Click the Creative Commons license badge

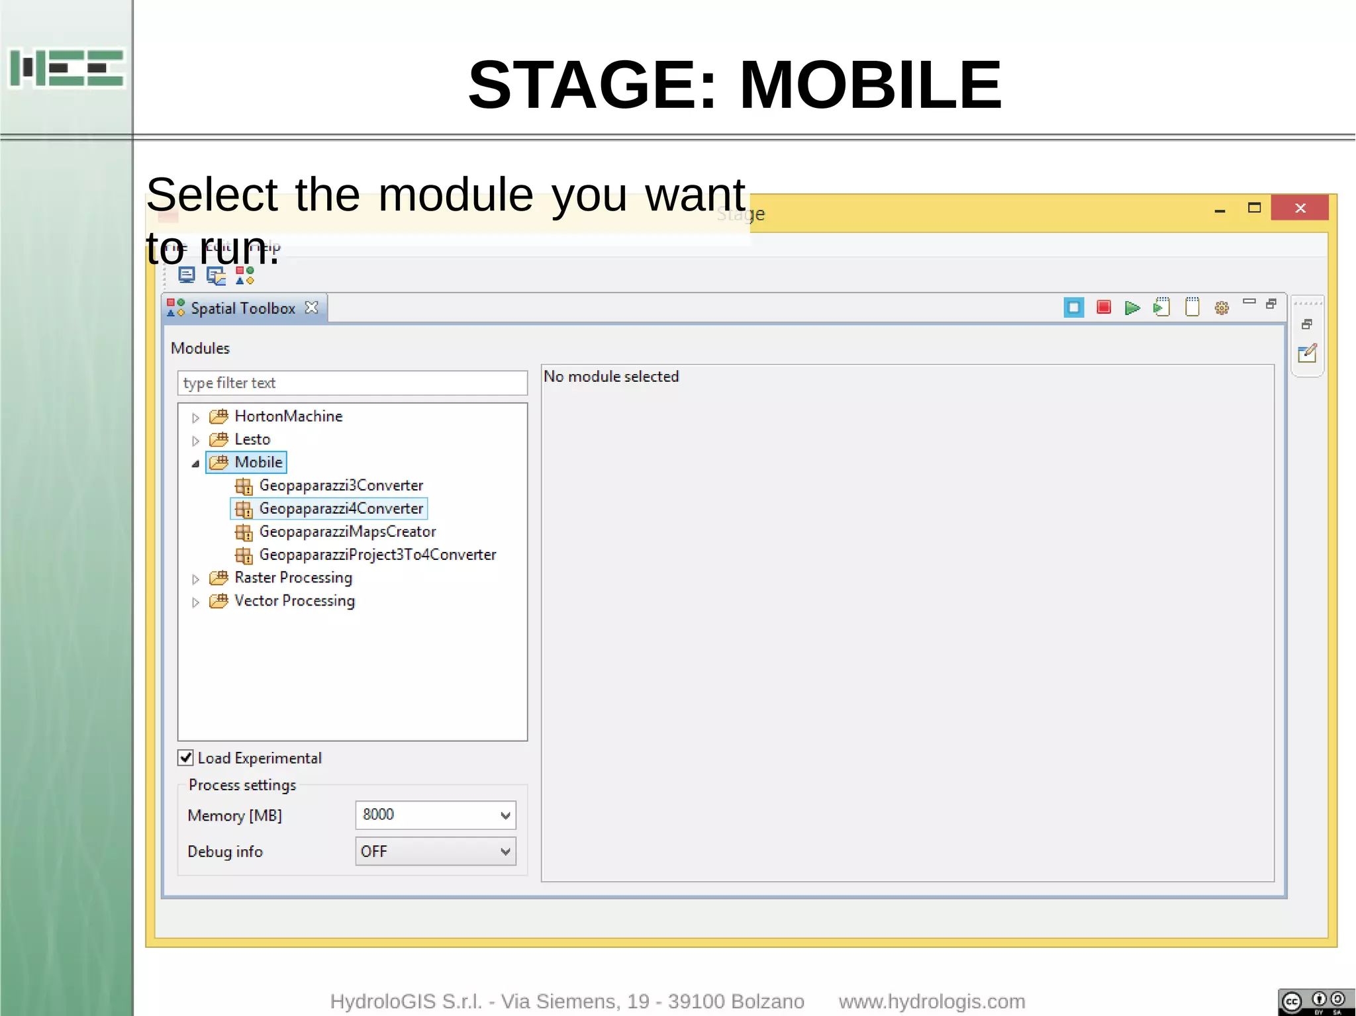(x=1316, y=1002)
